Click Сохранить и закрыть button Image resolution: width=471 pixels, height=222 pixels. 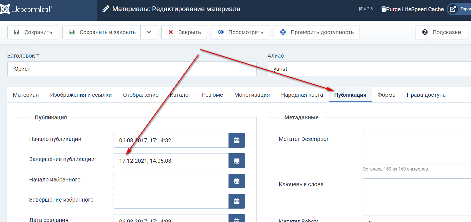[x=102, y=32]
